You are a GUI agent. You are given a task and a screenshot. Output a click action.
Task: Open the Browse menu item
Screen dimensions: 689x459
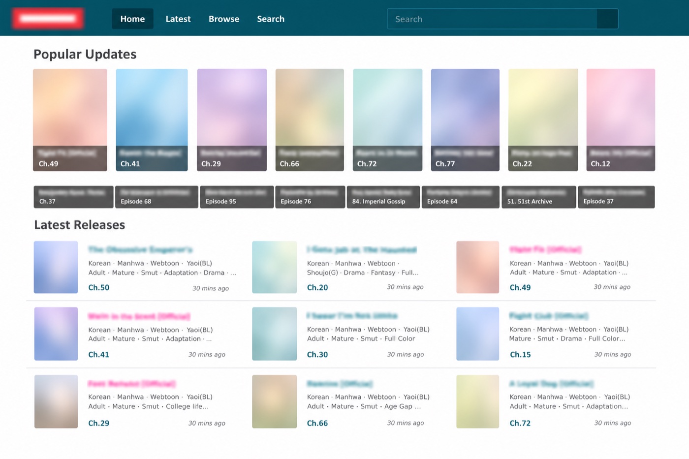pos(224,19)
